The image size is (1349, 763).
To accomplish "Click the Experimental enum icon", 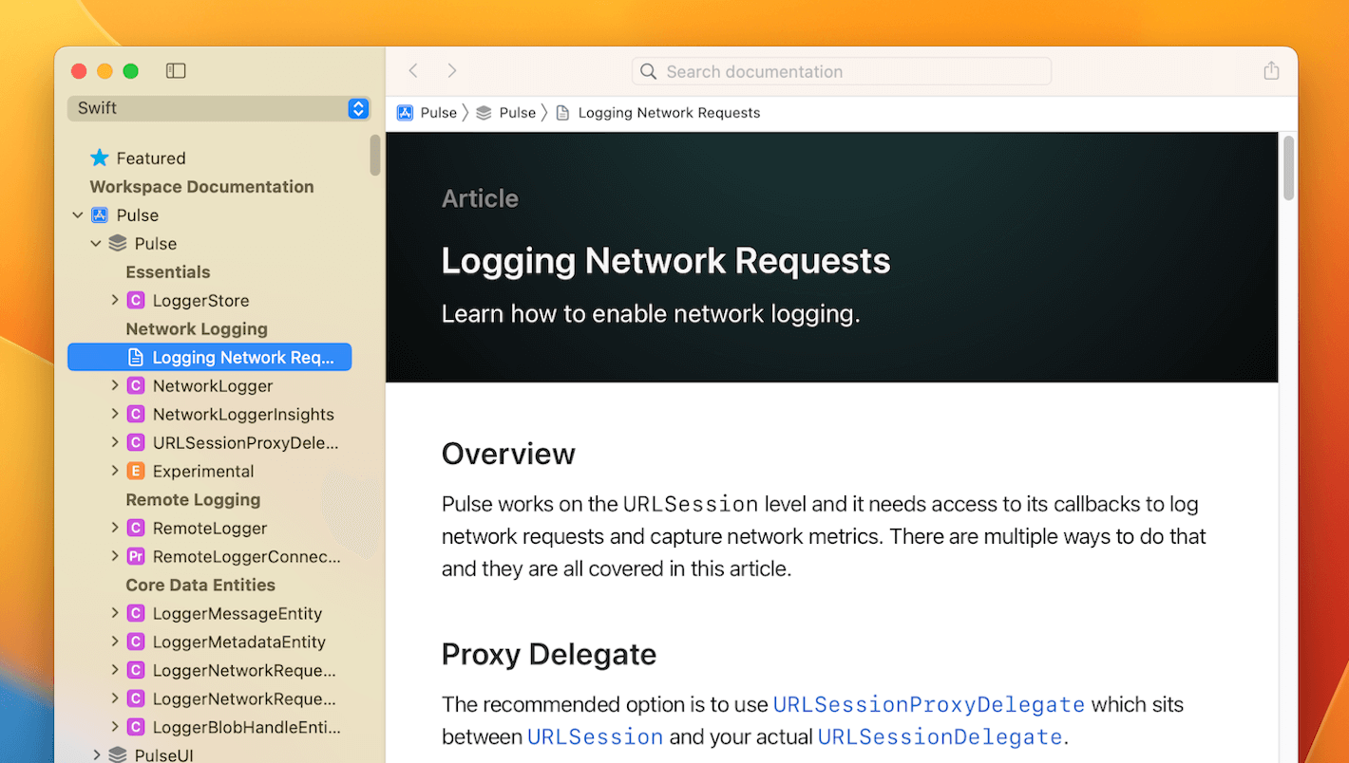I will (x=136, y=472).
